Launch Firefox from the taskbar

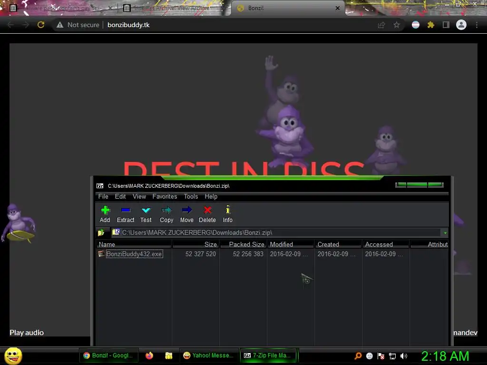pyautogui.click(x=149, y=355)
